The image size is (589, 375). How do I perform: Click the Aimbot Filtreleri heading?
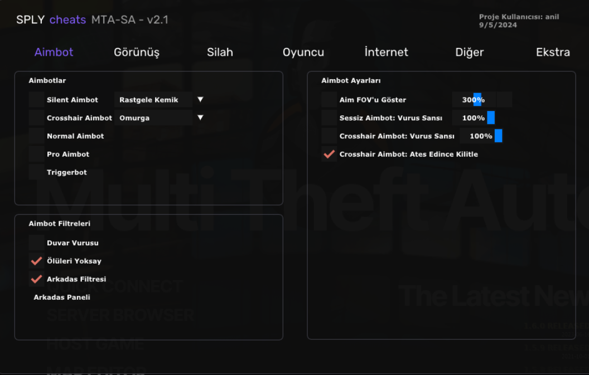pyautogui.click(x=59, y=223)
